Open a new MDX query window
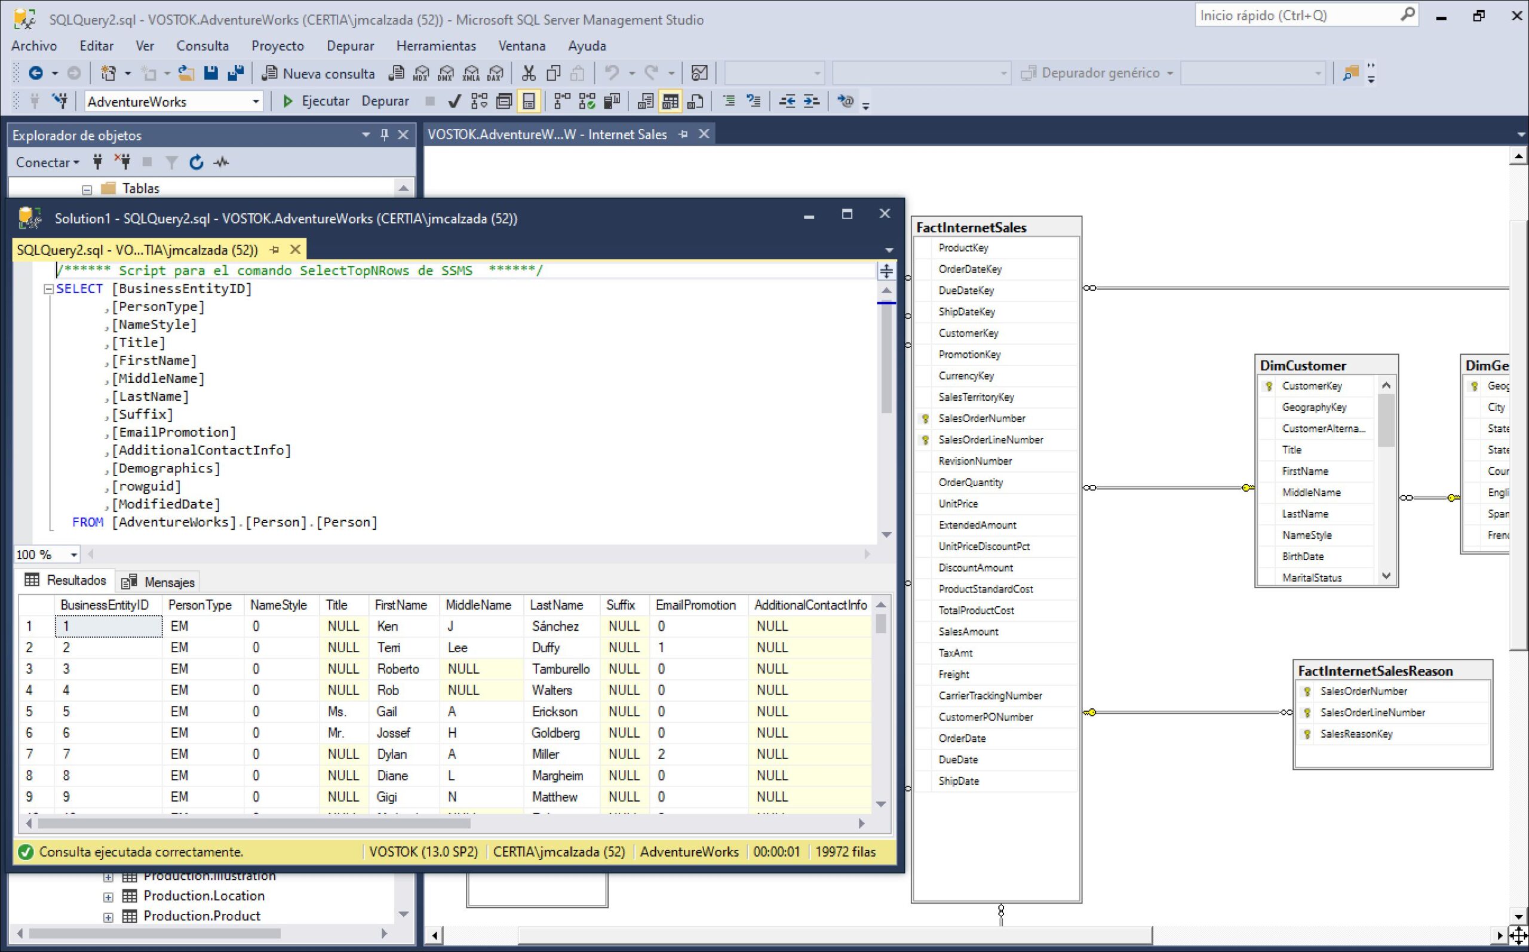This screenshot has width=1529, height=952. [421, 73]
